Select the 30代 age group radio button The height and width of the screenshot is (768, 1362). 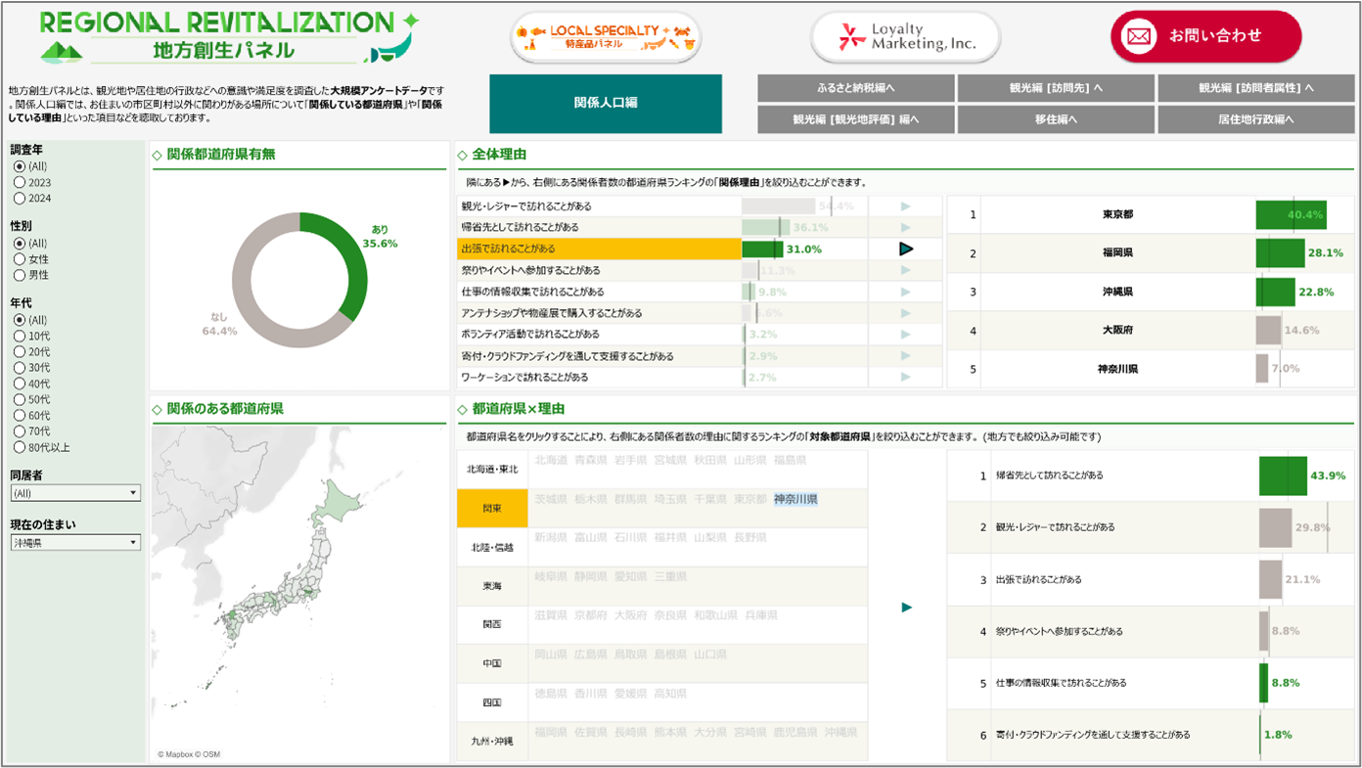tap(20, 368)
